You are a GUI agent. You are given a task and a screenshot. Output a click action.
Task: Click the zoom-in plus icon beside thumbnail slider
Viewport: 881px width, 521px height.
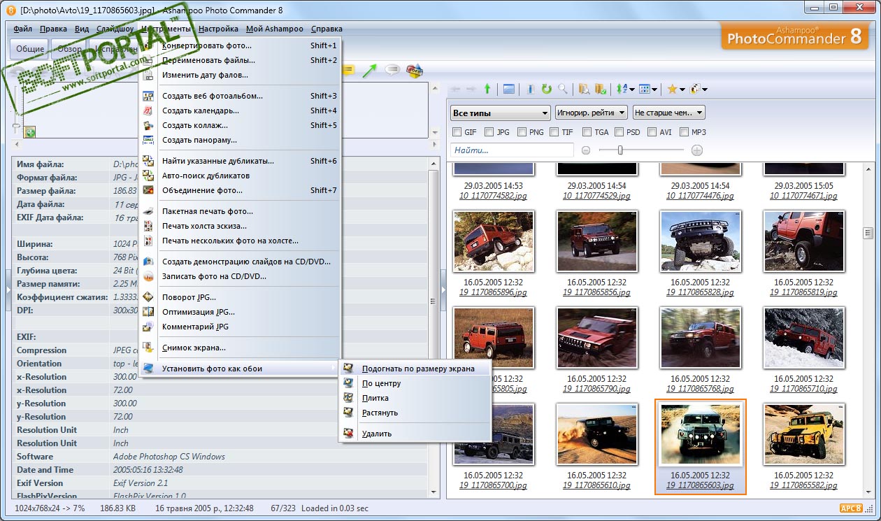point(696,150)
